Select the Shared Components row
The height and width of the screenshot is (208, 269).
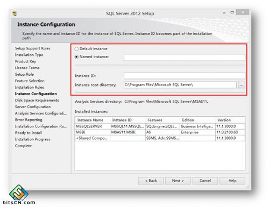[160, 138]
